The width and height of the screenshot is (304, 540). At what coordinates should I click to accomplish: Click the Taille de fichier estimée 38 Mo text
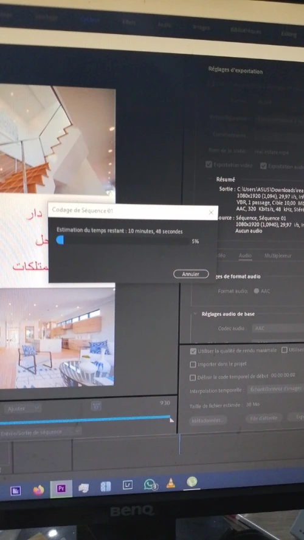224,405
